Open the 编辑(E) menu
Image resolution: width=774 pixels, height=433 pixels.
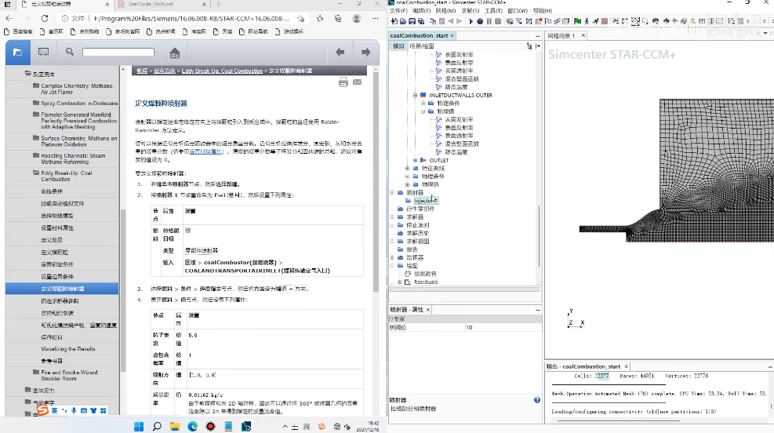point(422,10)
